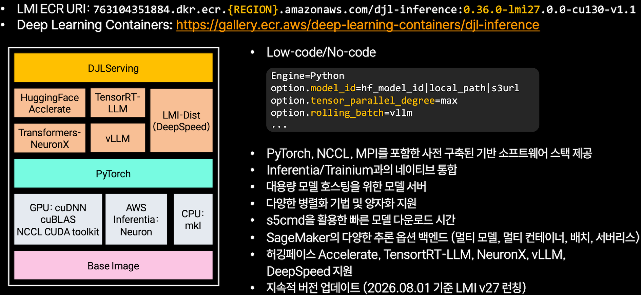
Task: Click the Transformers-NeuronX diagram block
Action: pos(50,138)
